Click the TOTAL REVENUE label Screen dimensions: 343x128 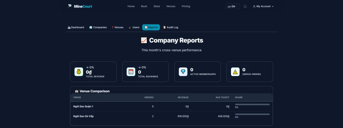(x=95, y=77)
